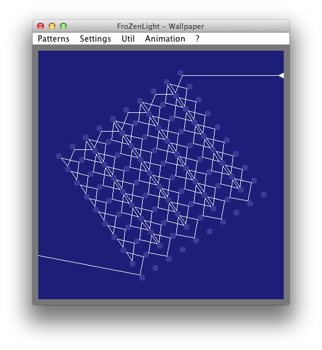Click the white light source arrow at right edge
322x350 pixels.
point(281,76)
